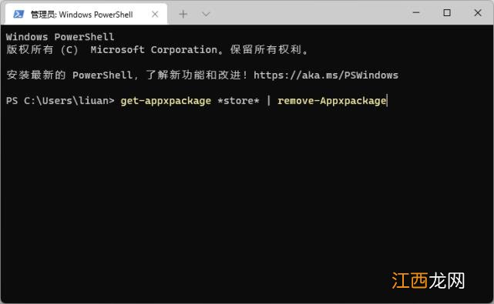Close the Windows Terminal window
Image resolution: width=494 pixels, height=304 pixels.
(478, 13)
